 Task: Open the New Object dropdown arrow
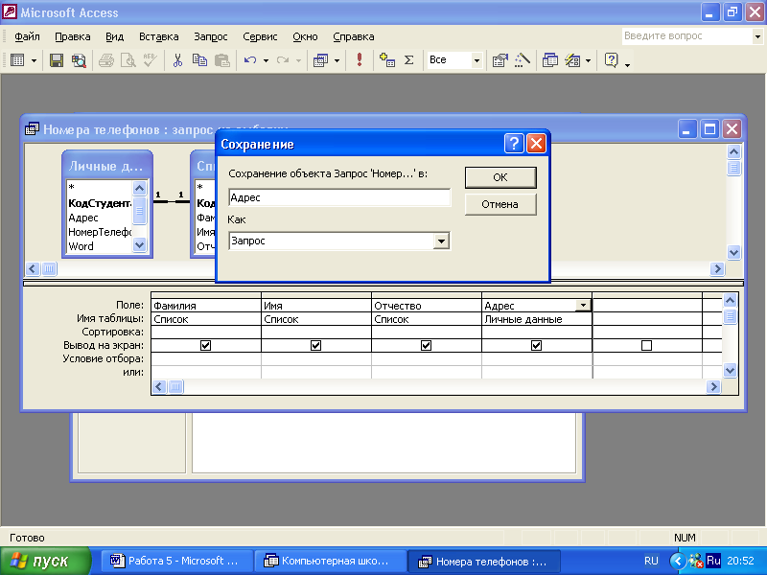(x=588, y=61)
